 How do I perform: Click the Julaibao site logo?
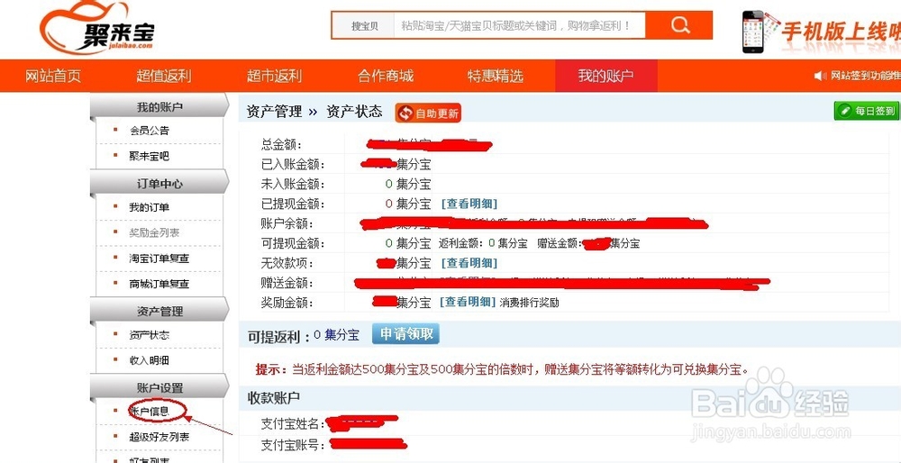pos(96,28)
